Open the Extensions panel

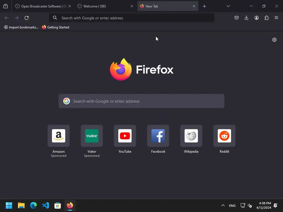(266, 18)
